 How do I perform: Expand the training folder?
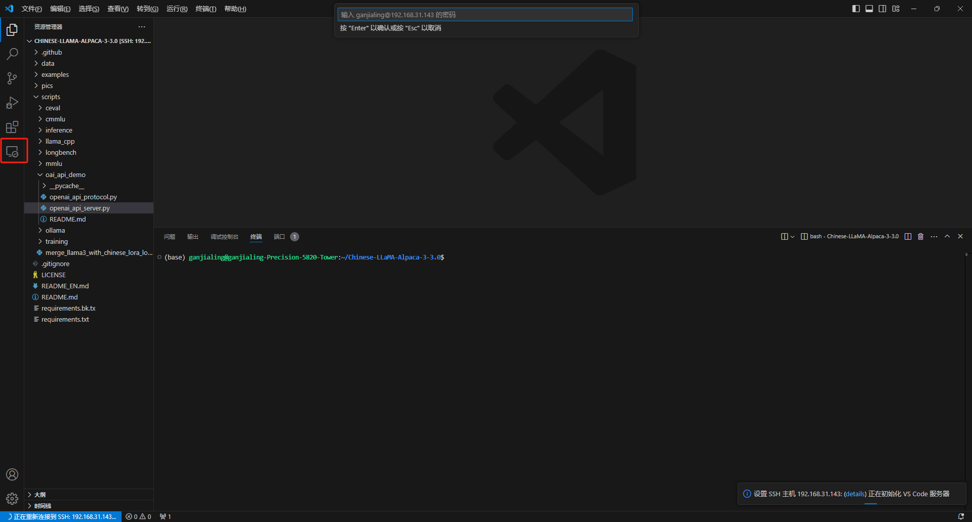[89, 241]
